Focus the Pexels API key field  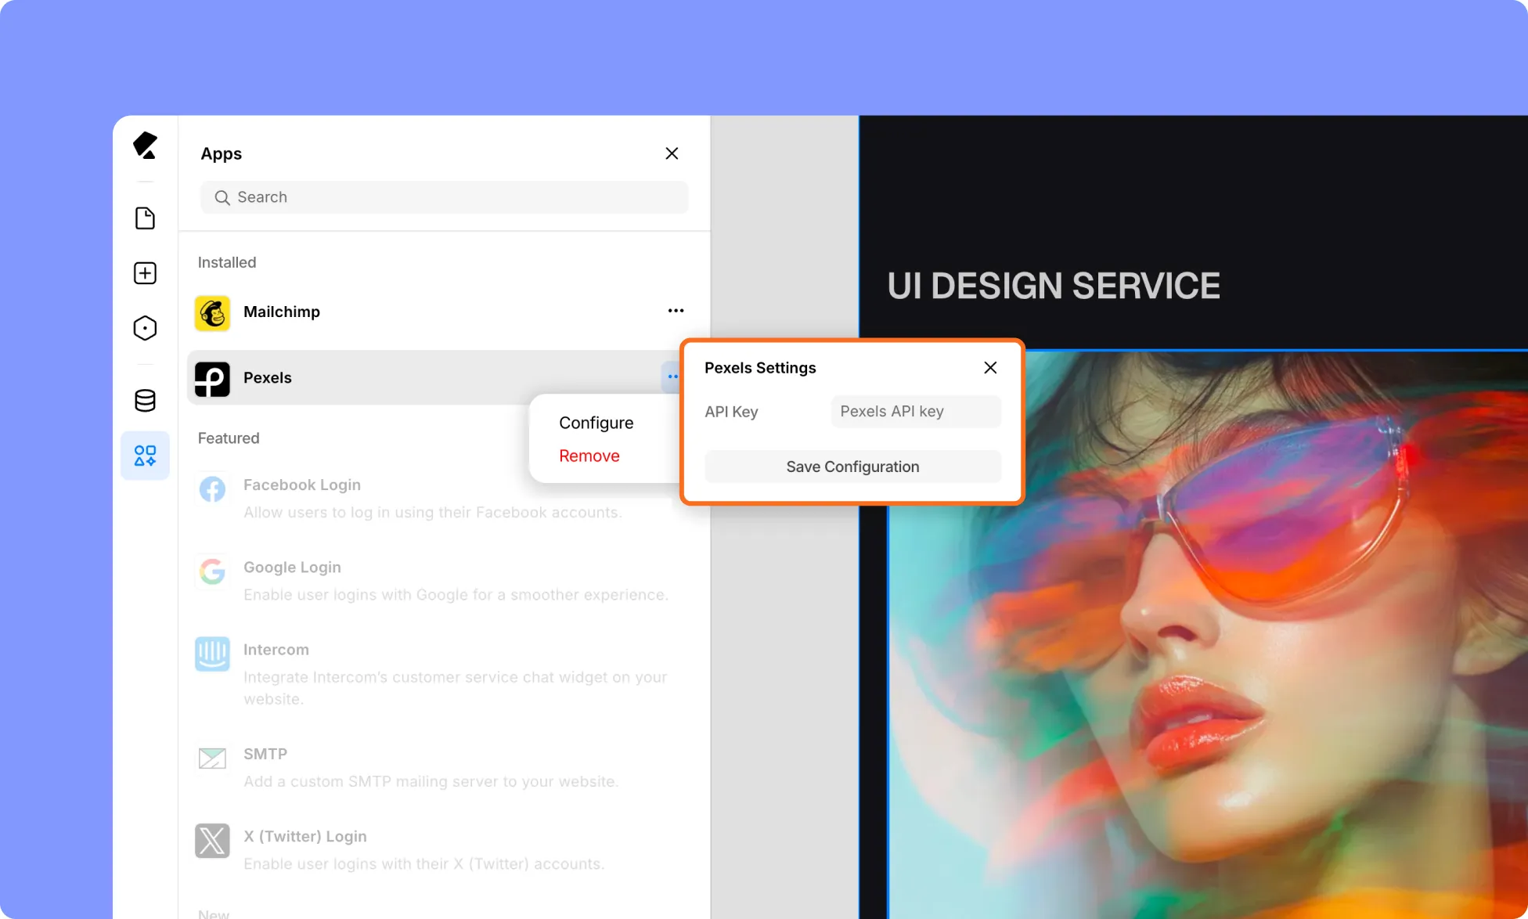(x=917, y=412)
